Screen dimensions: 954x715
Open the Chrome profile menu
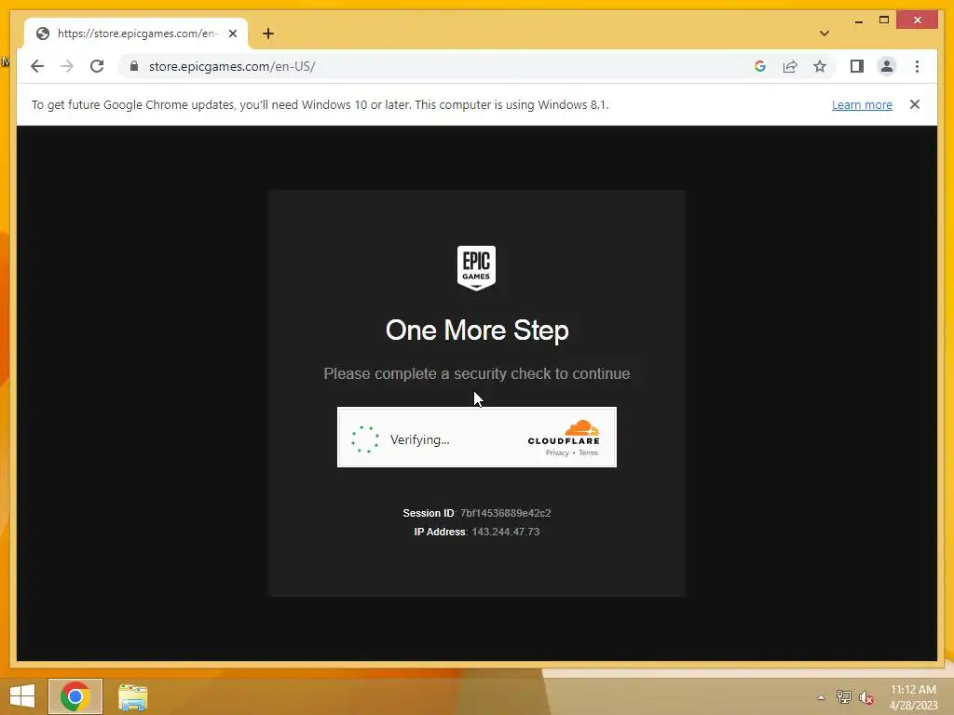(x=887, y=66)
